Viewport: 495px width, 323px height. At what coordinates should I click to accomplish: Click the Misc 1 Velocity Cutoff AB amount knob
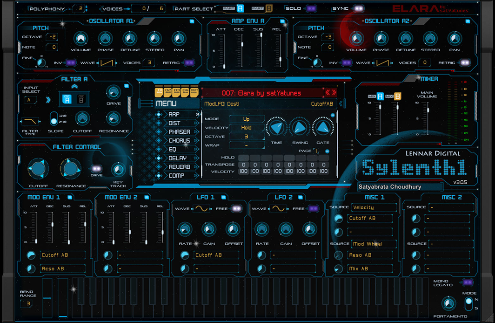click(x=338, y=218)
